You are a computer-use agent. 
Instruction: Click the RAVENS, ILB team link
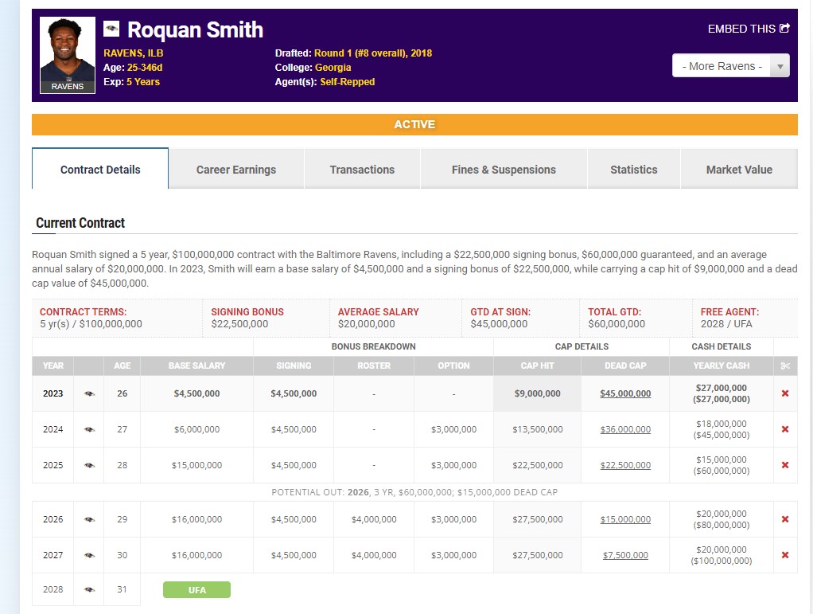tap(134, 53)
